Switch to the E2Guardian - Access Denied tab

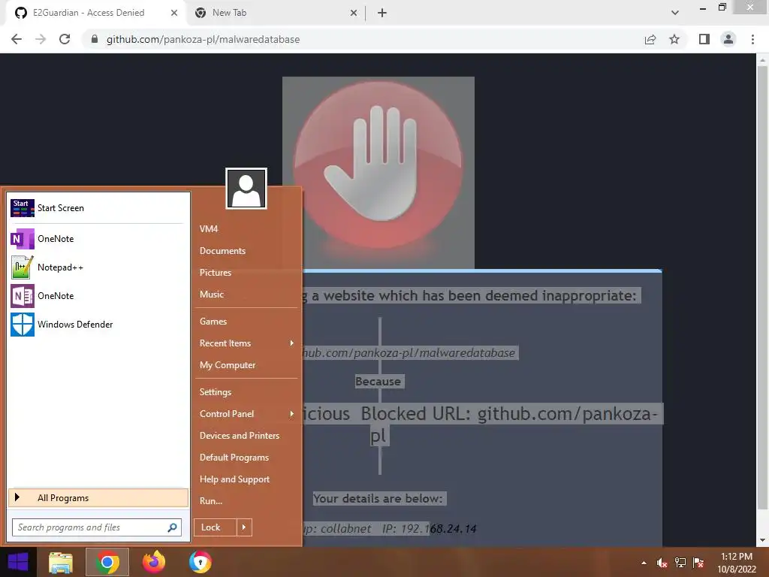[89, 13]
